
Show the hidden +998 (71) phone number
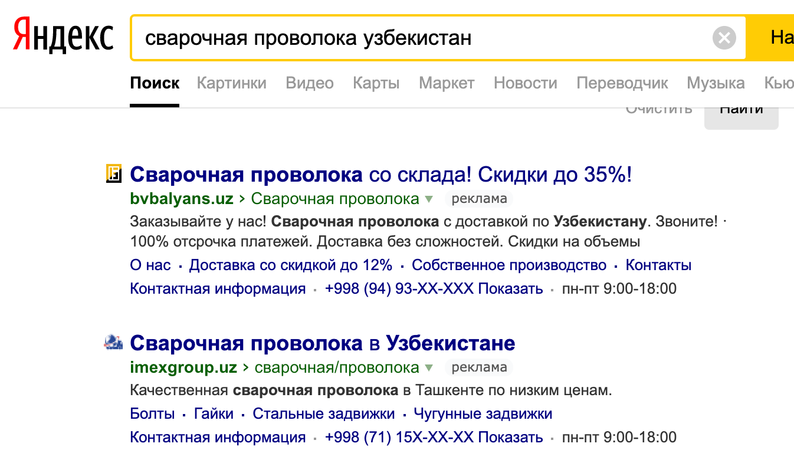[510, 438]
